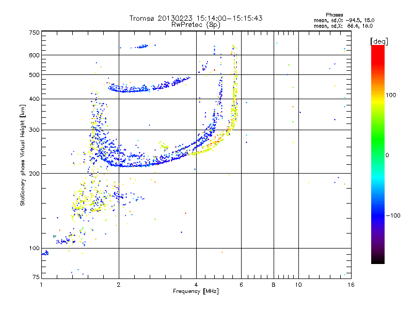Click the x-axis tick label '4'
This screenshot has height=310, width=413.
(196, 285)
